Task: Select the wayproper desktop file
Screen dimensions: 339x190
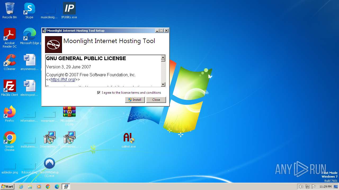Action: pyautogui.click(x=49, y=116)
